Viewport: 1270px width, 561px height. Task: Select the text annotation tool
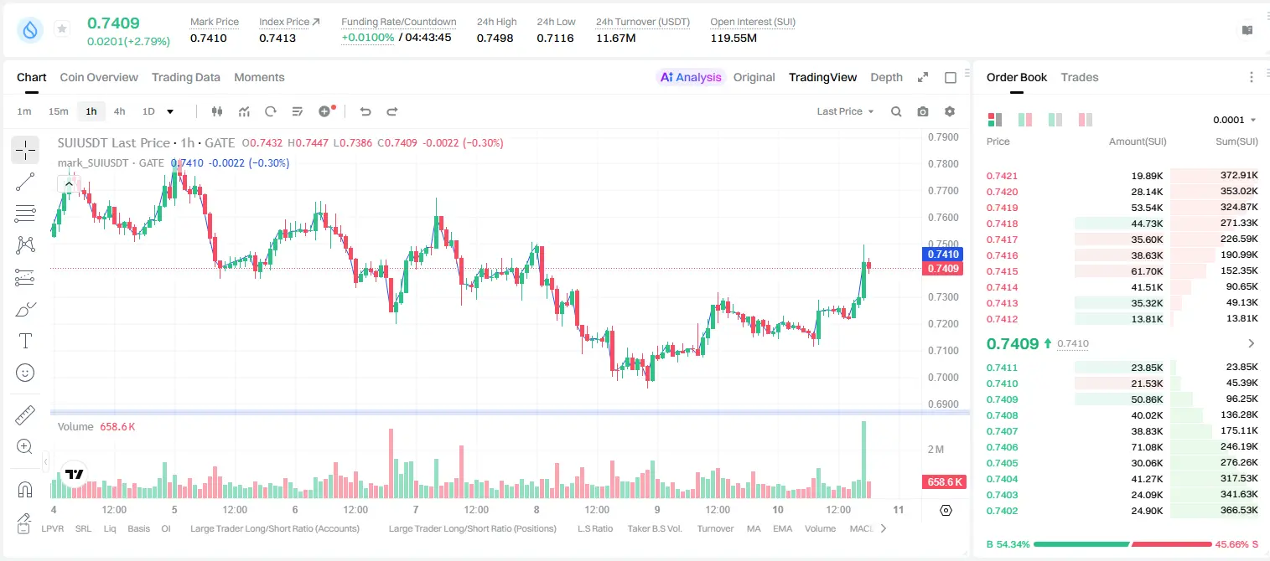[25, 341]
